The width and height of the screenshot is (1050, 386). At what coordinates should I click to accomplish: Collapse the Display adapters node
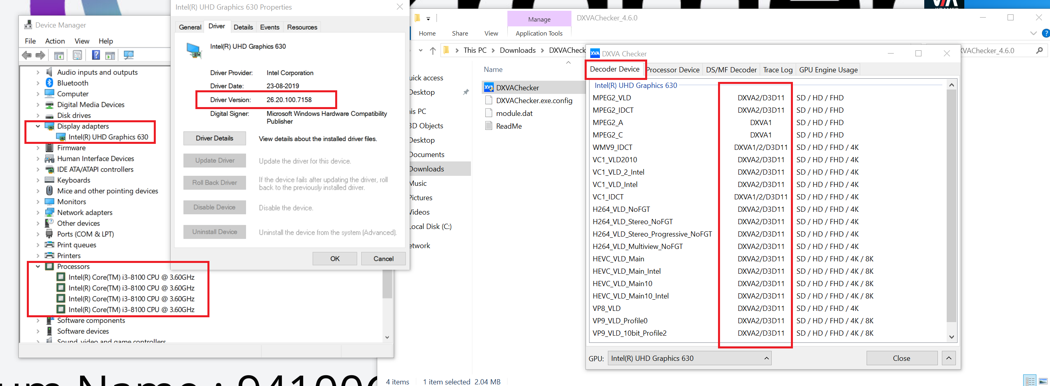coord(38,126)
